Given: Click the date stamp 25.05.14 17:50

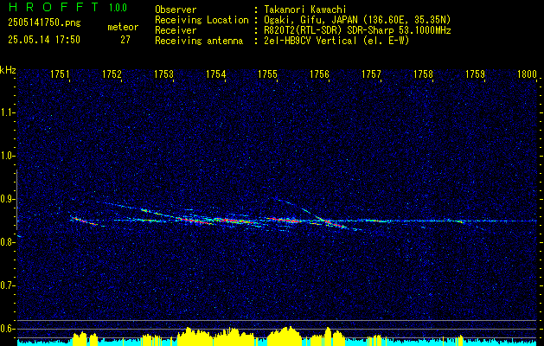Looking at the screenshot, I should tap(44, 40).
